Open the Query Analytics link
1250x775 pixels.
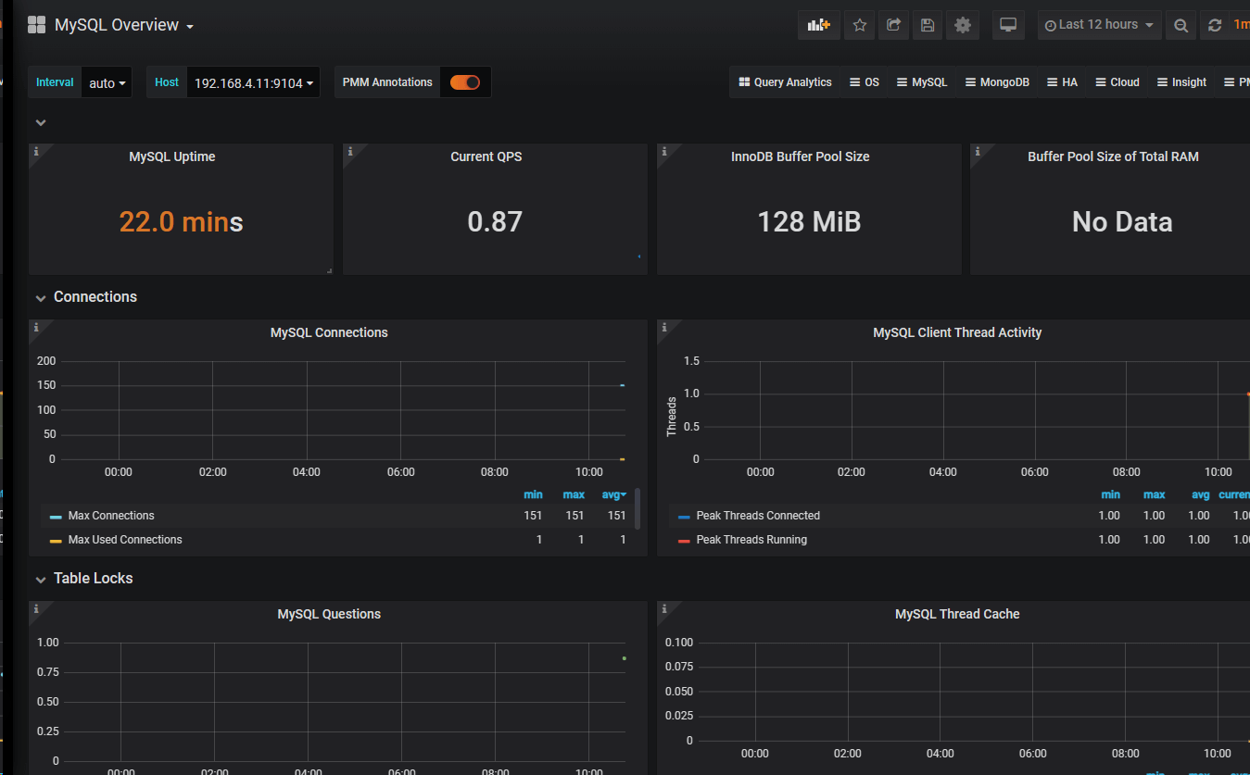pos(785,82)
